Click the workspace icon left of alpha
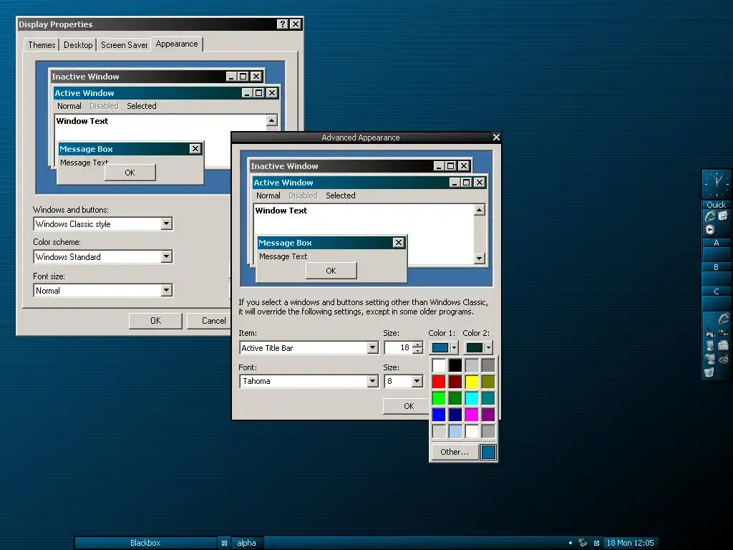Screen dimensions: 733x550 coord(224,543)
